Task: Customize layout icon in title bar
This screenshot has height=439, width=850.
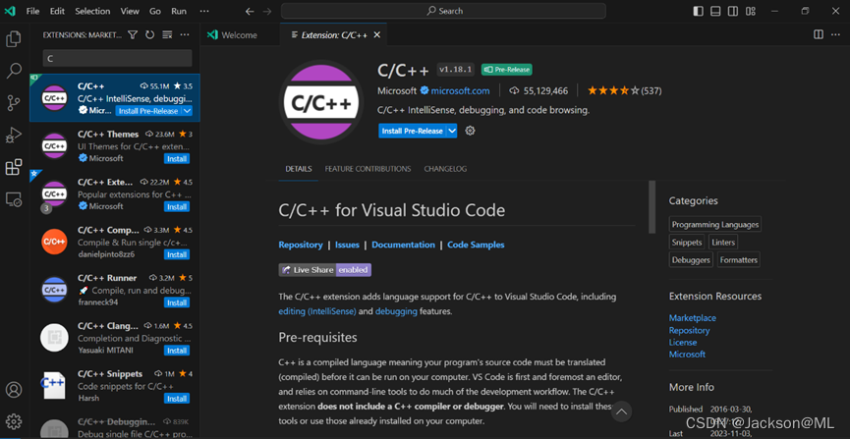Action: pyautogui.click(x=750, y=11)
